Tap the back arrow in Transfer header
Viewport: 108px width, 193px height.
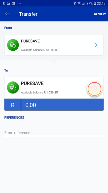pyautogui.click(x=7, y=14)
